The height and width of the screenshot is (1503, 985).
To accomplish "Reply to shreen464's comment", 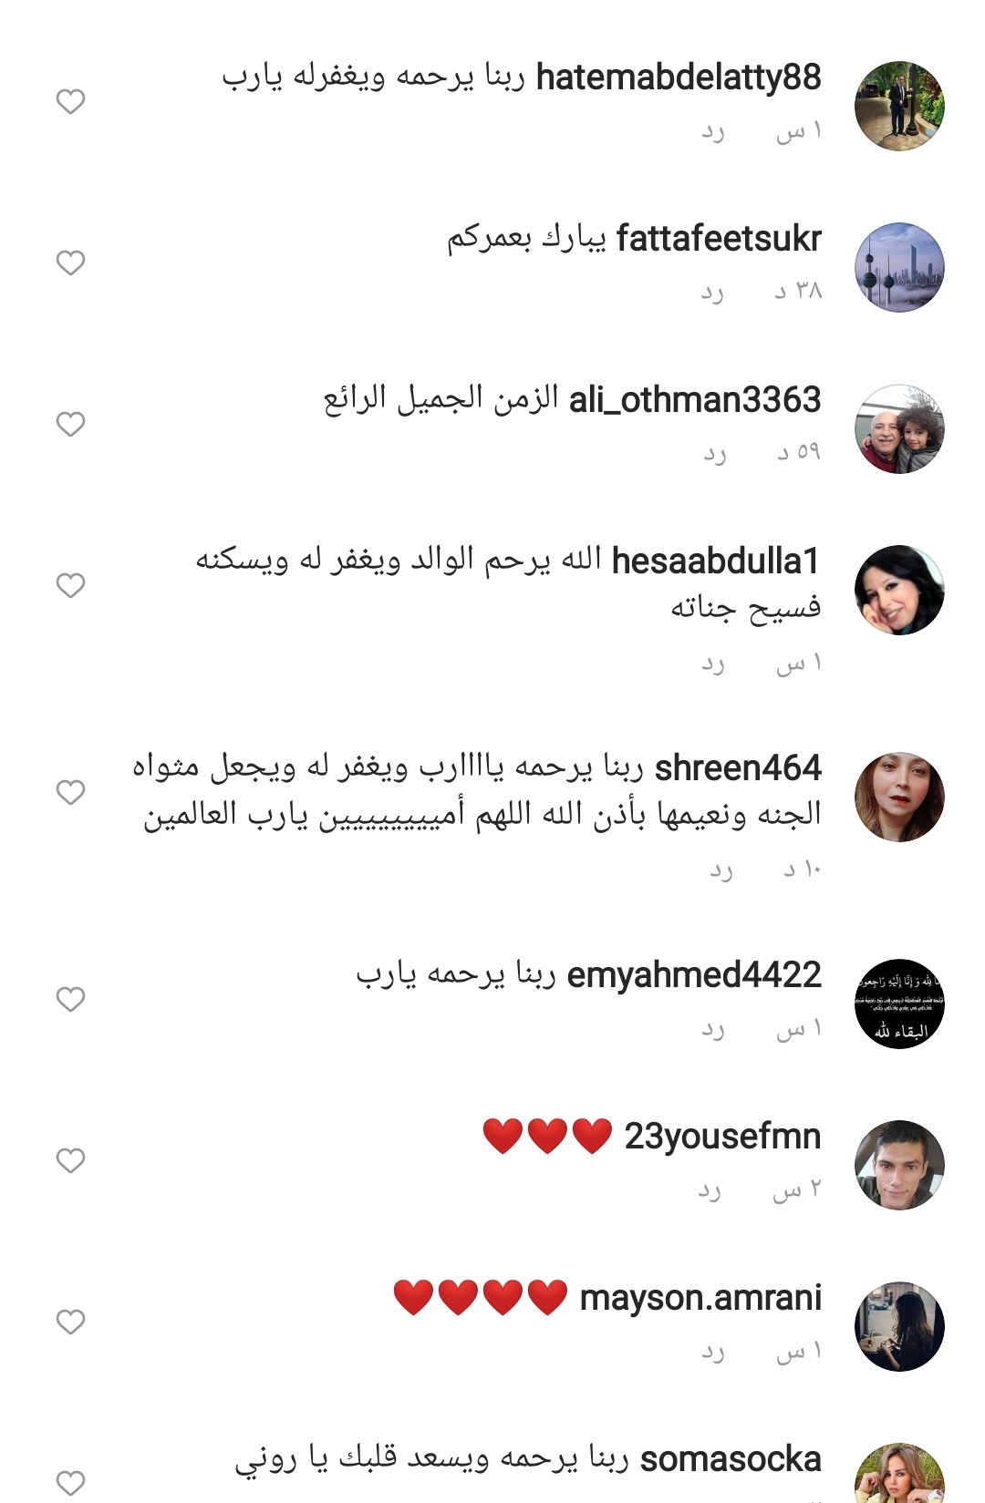I will (721, 871).
